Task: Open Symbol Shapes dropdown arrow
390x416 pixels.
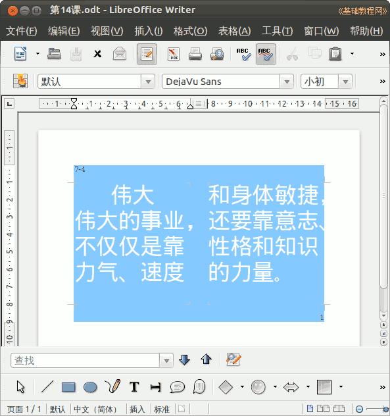Action: pos(275,387)
